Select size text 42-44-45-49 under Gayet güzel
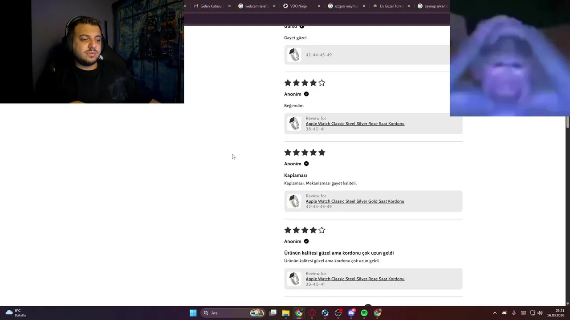 tap(319, 55)
